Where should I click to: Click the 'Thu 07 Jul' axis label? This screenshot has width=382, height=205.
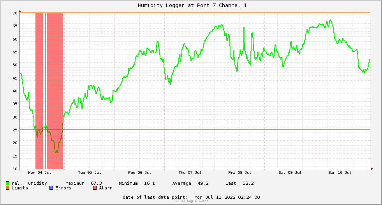pos(190,172)
